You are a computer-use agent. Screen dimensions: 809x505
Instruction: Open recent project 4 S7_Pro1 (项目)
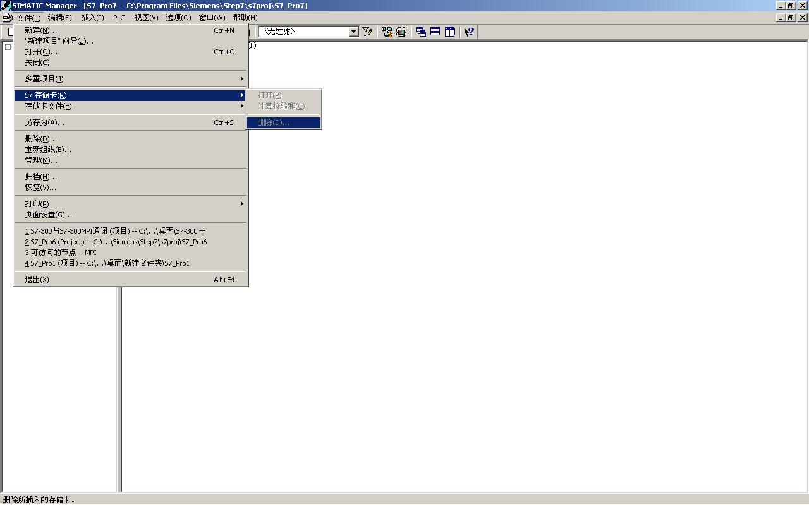[x=131, y=263]
